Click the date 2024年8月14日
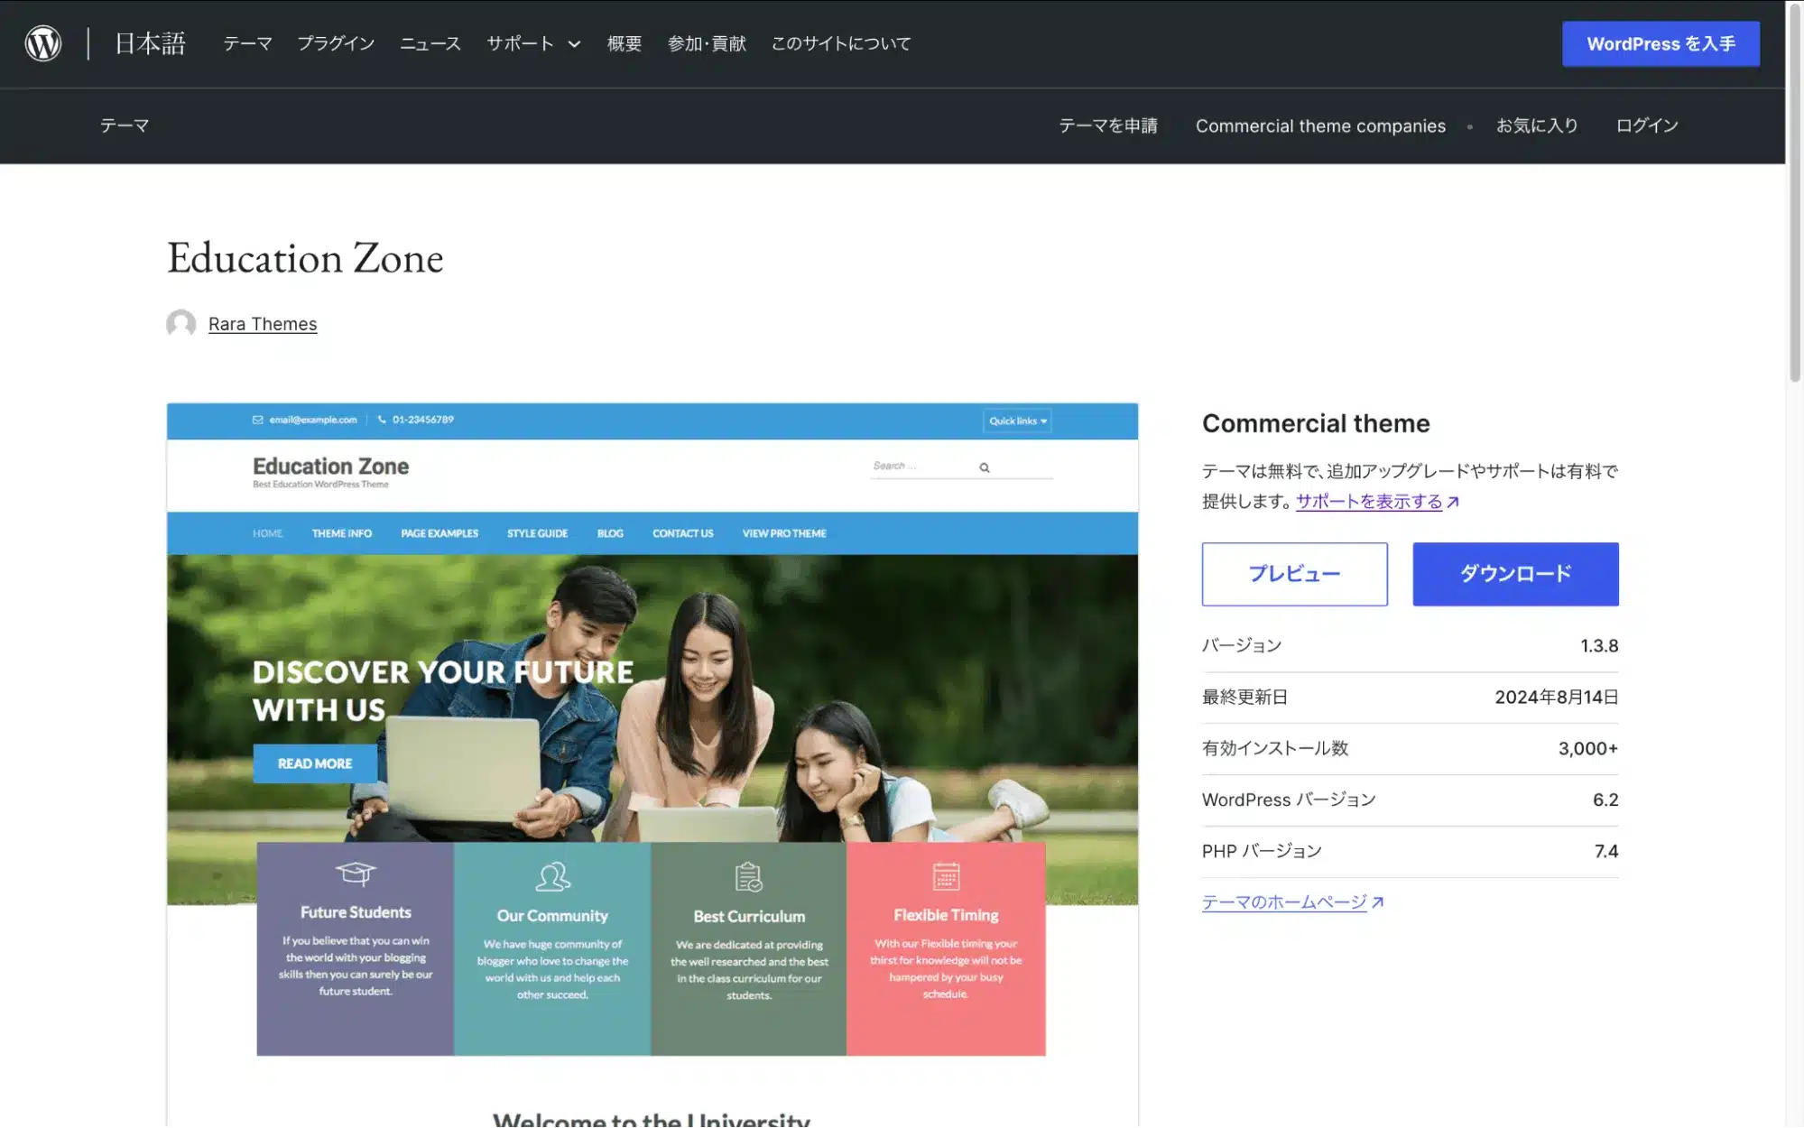This screenshot has width=1804, height=1128. tap(1556, 697)
